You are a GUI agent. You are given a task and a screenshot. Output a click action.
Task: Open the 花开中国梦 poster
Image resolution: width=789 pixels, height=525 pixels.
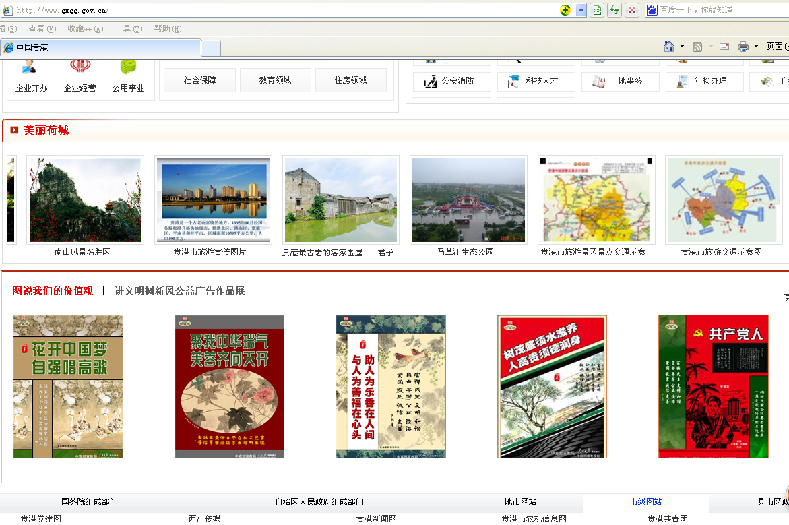coord(68,386)
